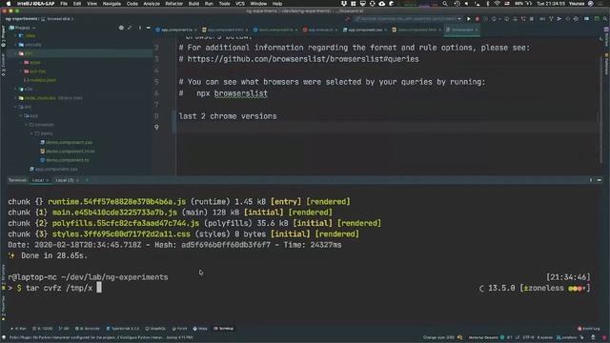610x343 pixels.
Task: Open the VCS menu
Action: (240, 4)
